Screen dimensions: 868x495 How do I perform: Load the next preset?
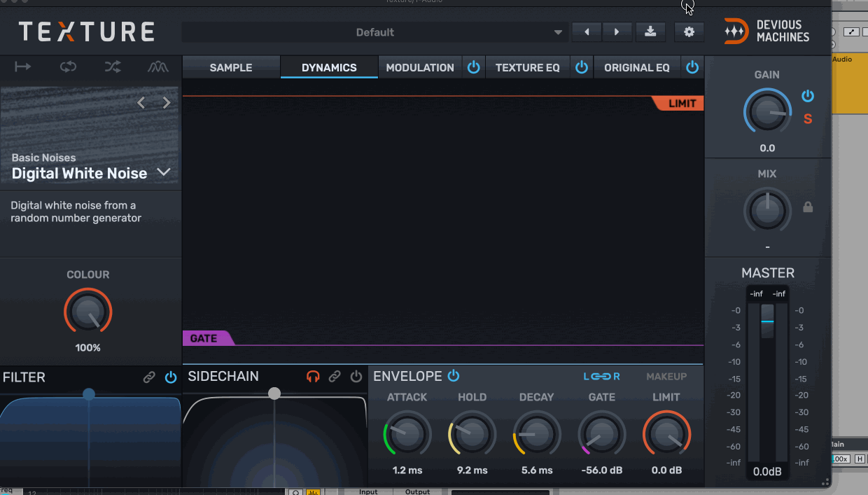tap(617, 32)
